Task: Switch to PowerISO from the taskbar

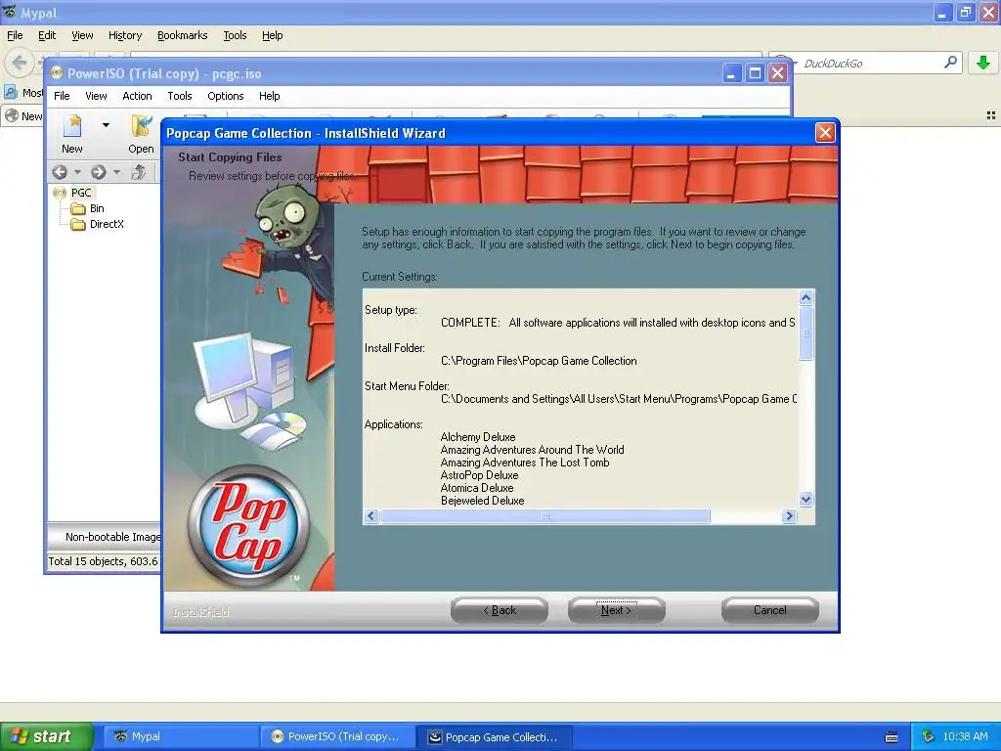Action: [337, 736]
